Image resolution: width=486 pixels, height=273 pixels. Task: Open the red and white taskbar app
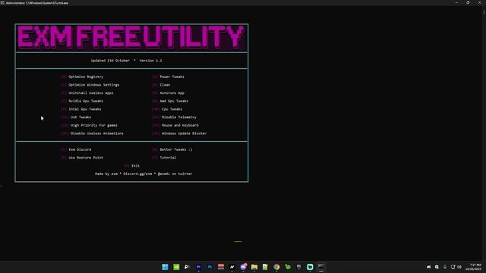[221, 267]
